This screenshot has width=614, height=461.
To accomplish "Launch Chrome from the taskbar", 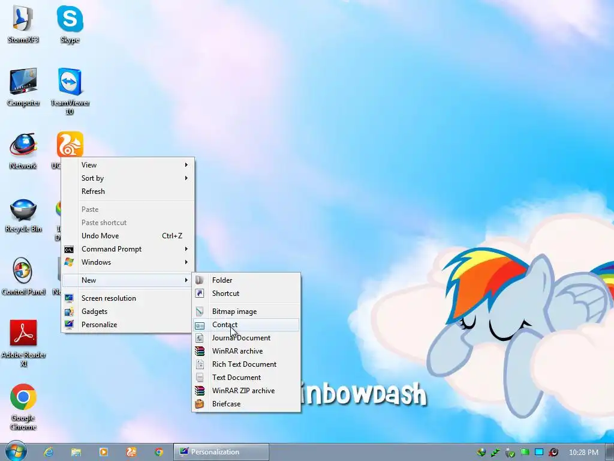I will tap(158, 452).
